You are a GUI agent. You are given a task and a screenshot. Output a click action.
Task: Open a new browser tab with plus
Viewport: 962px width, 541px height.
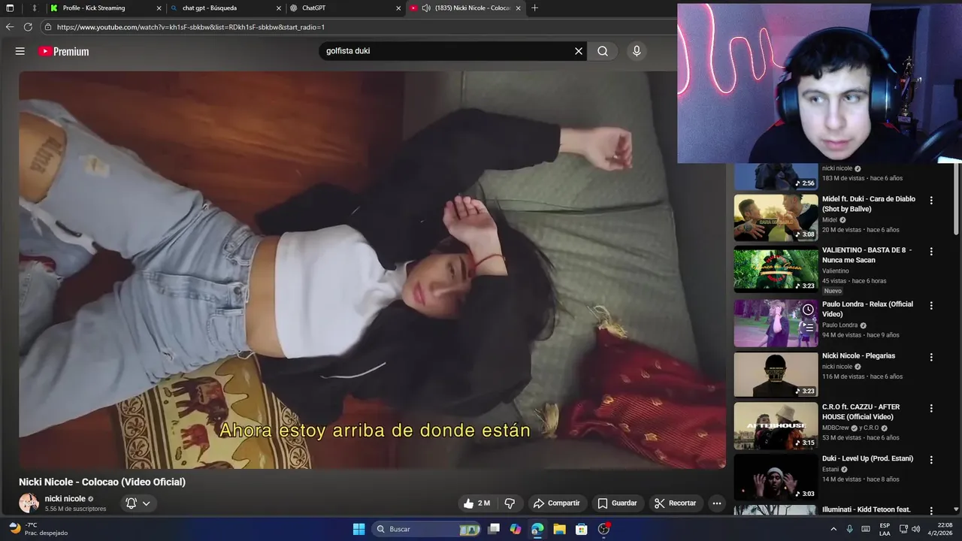[534, 8]
